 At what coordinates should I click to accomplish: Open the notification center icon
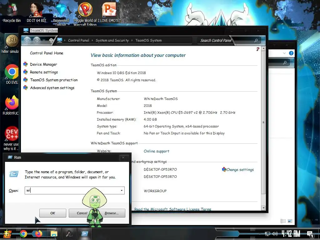310,234
